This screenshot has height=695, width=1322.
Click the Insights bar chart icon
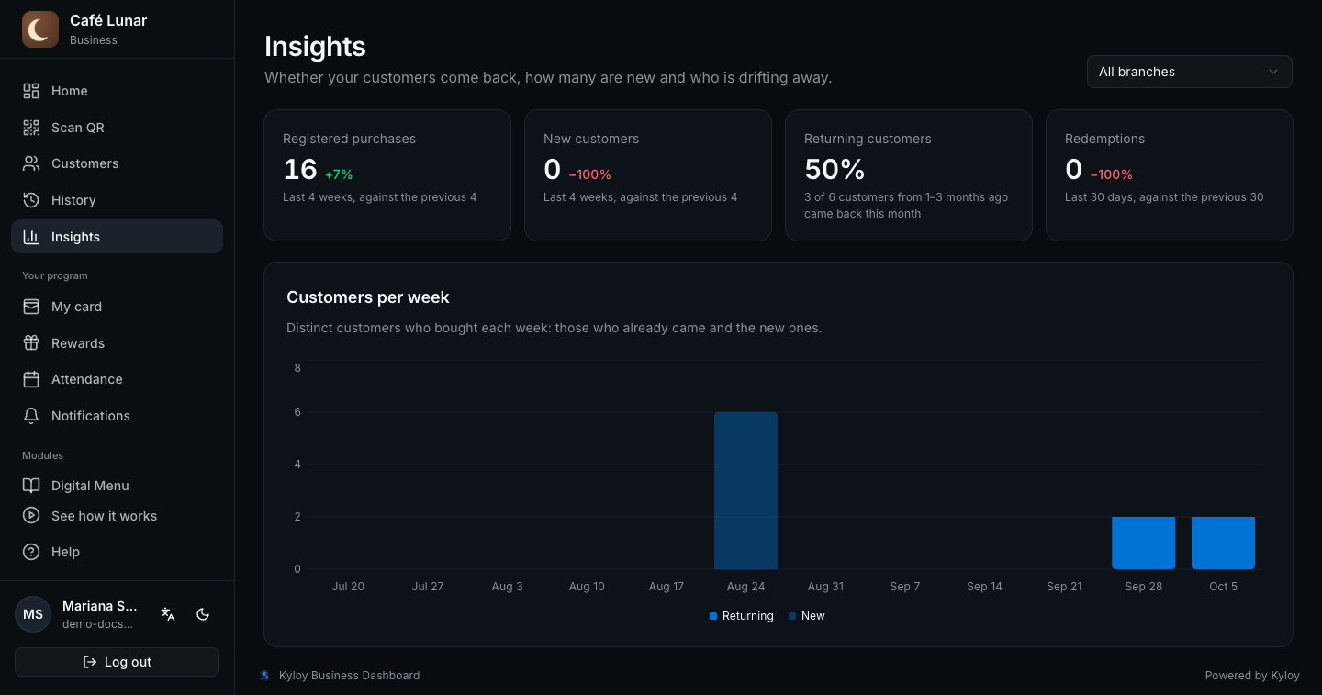(31, 237)
